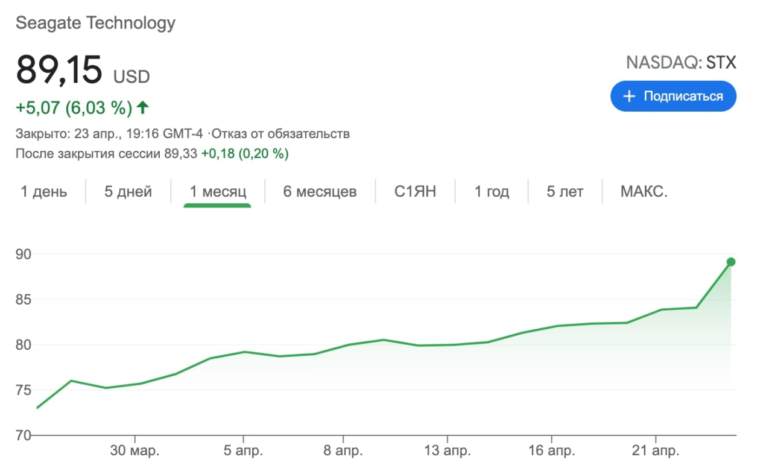The width and height of the screenshot is (772, 474).
Task: Show the 5 лет chart range
Action: (565, 192)
